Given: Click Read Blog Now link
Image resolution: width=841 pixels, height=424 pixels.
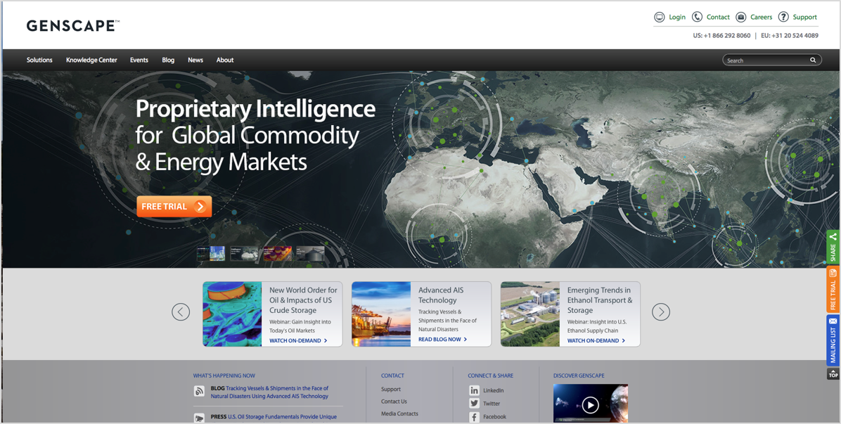Looking at the screenshot, I should click(x=442, y=340).
